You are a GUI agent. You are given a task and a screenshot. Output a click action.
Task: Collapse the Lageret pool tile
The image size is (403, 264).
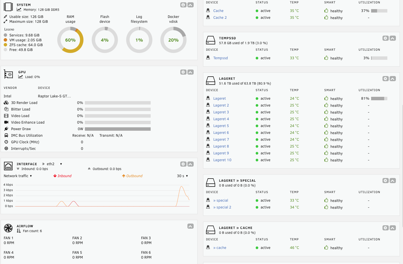(393, 79)
